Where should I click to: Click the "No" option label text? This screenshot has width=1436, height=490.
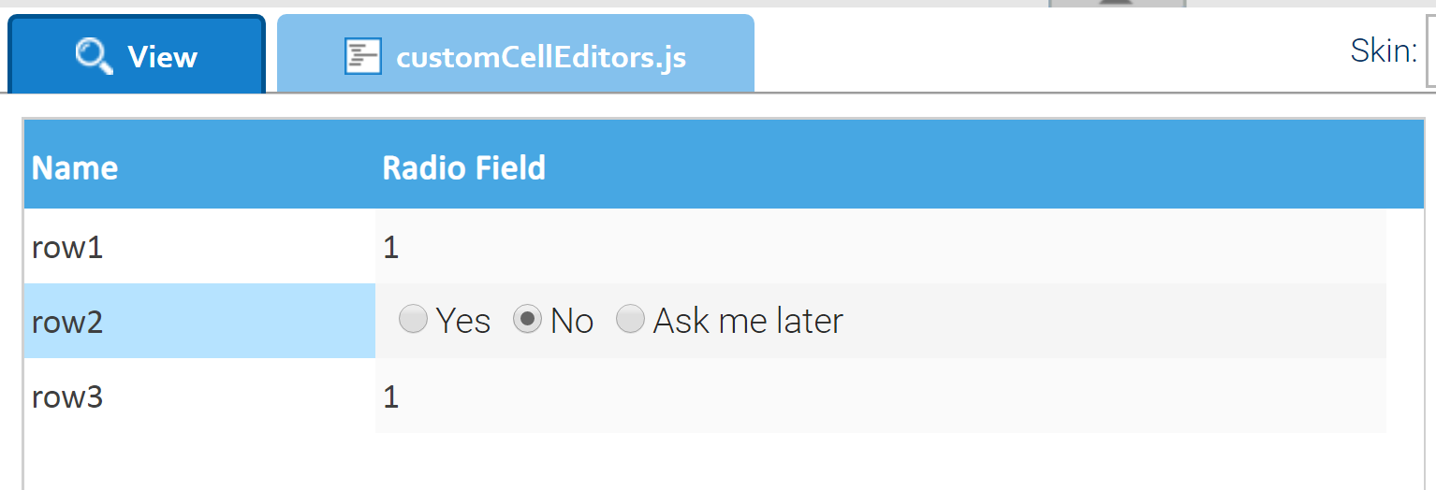pyautogui.click(x=572, y=321)
